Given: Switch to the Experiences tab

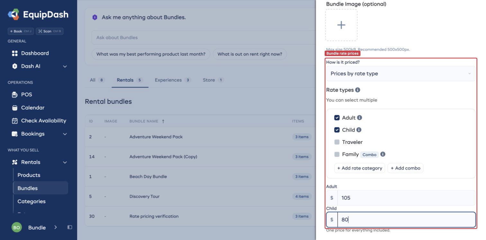Looking at the screenshot, I should (173, 80).
